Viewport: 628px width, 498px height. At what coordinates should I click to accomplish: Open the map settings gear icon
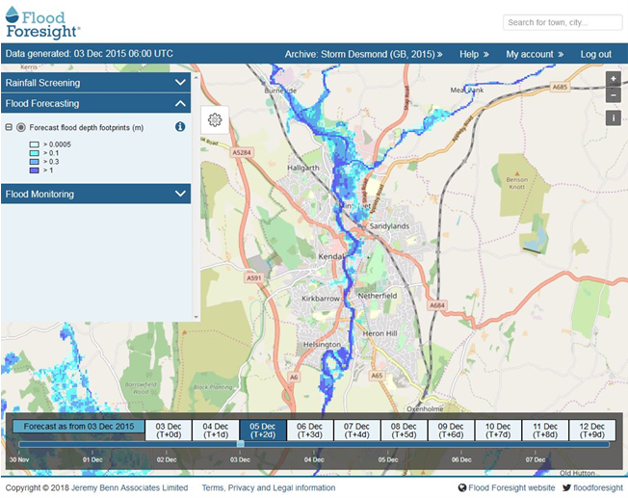[214, 118]
